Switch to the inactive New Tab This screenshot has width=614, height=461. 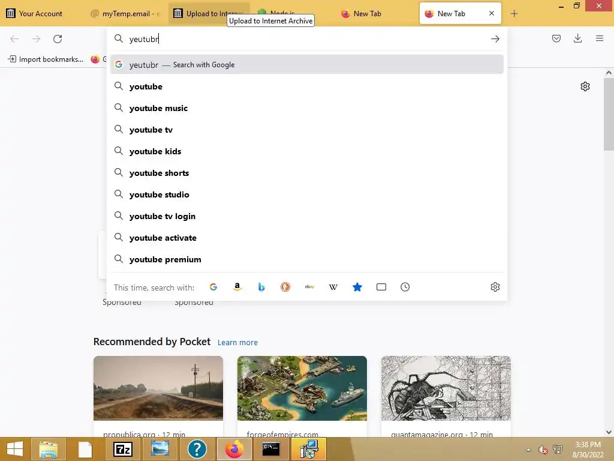pyautogui.click(x=376, y=13)
